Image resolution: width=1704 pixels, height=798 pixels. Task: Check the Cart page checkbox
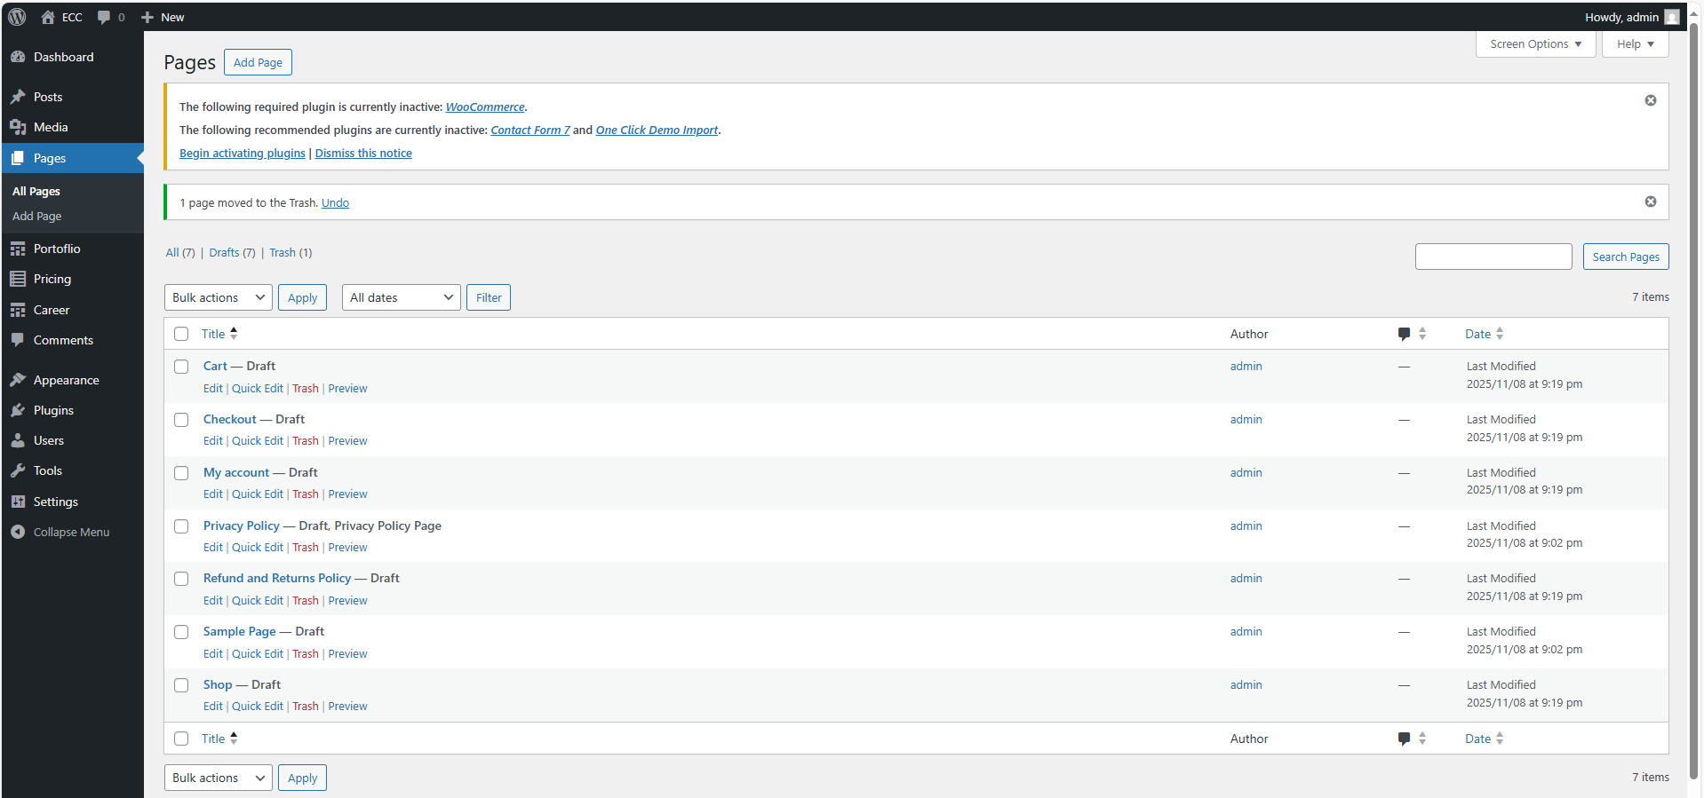[x=181, y=367]
